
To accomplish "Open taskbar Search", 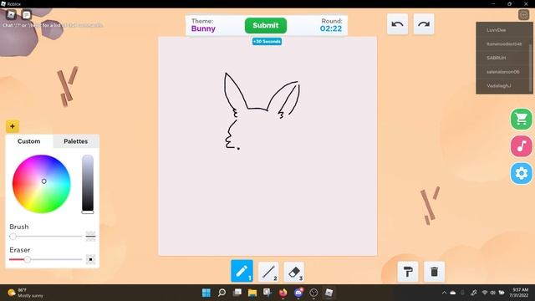I will coord(222,293).
